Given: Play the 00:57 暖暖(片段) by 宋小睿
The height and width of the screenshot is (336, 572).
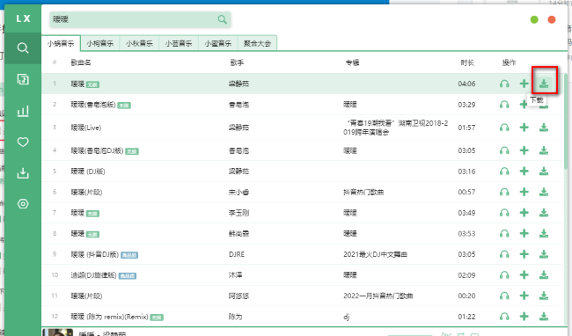Looking at the screenshot, I should [x=504, y=192].
